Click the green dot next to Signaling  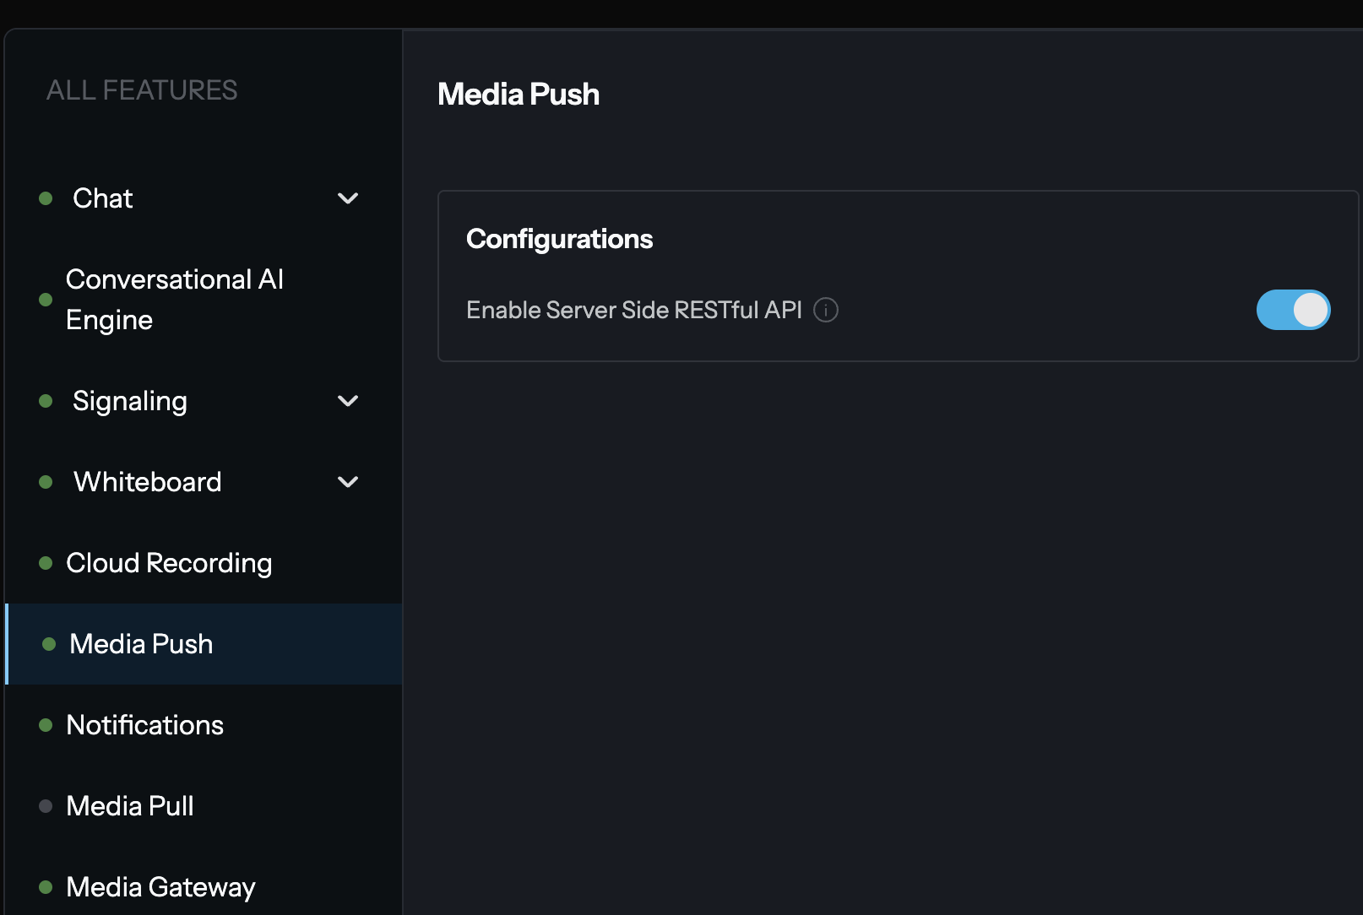(x=46, y=401)
